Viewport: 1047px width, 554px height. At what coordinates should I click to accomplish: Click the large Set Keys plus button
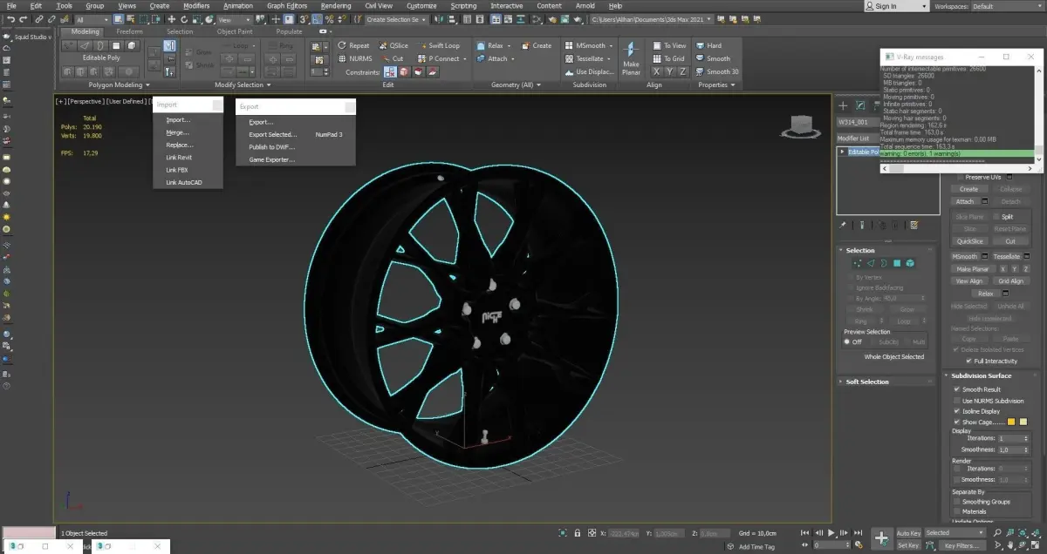click(882, 538)
